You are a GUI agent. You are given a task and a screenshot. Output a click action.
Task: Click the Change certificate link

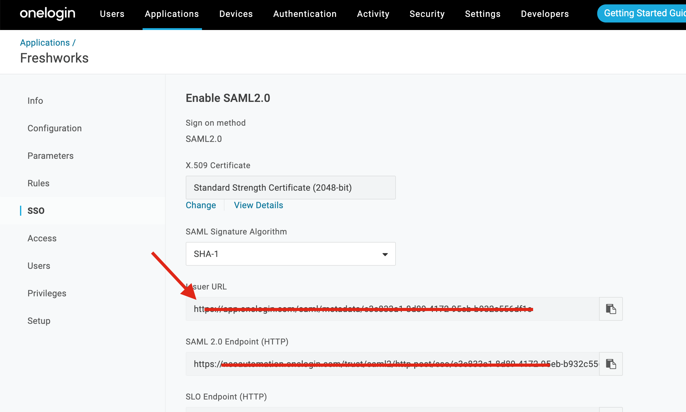point(201,205)
